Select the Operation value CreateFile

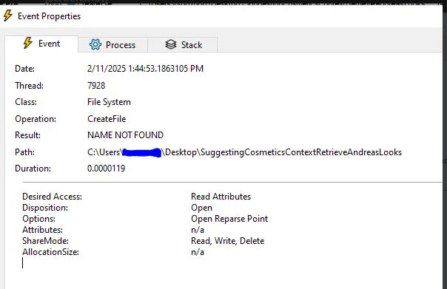pos(107,119)
